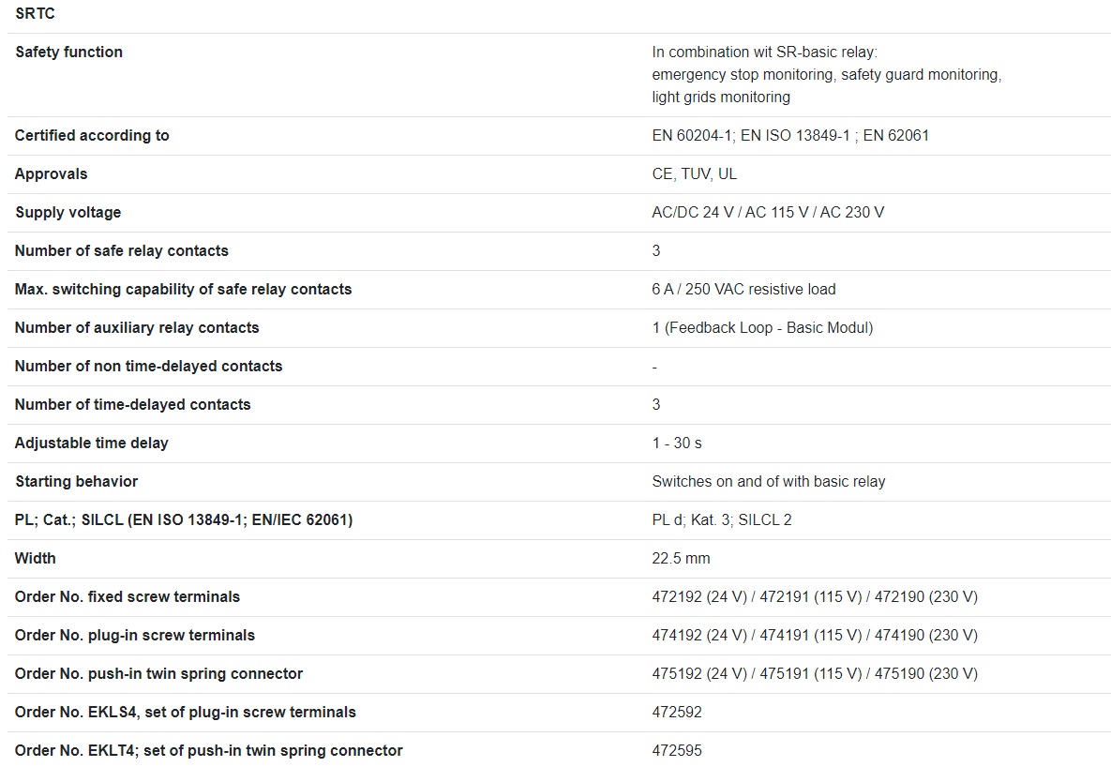Select the 472595 order number
Image resolution: width=1111 pixels, height=767 pixels.
click(677, 751)
